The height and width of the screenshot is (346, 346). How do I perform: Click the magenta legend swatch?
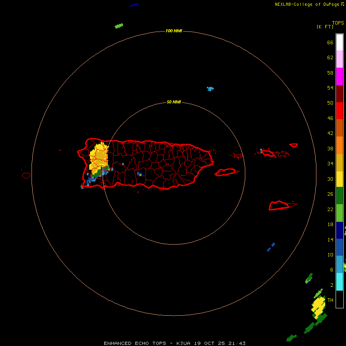coord(339,77)
